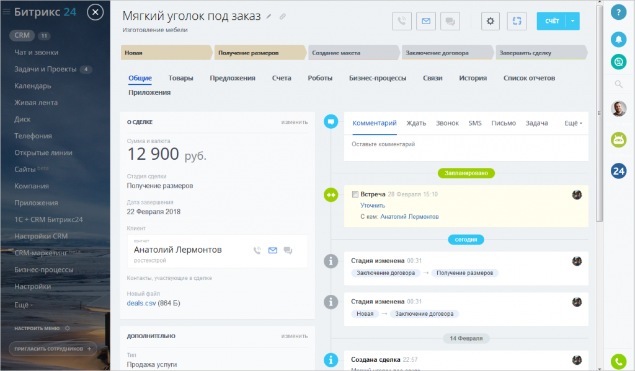Open Задачи и Проекты in sidebar
635x371 pixels.
coord(45,69)
